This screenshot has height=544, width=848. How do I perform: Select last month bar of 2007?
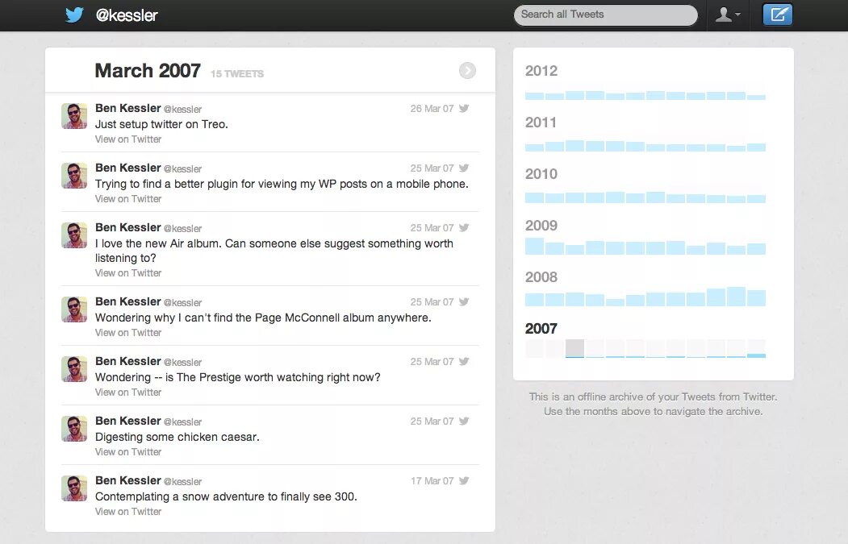click(756, 348)
